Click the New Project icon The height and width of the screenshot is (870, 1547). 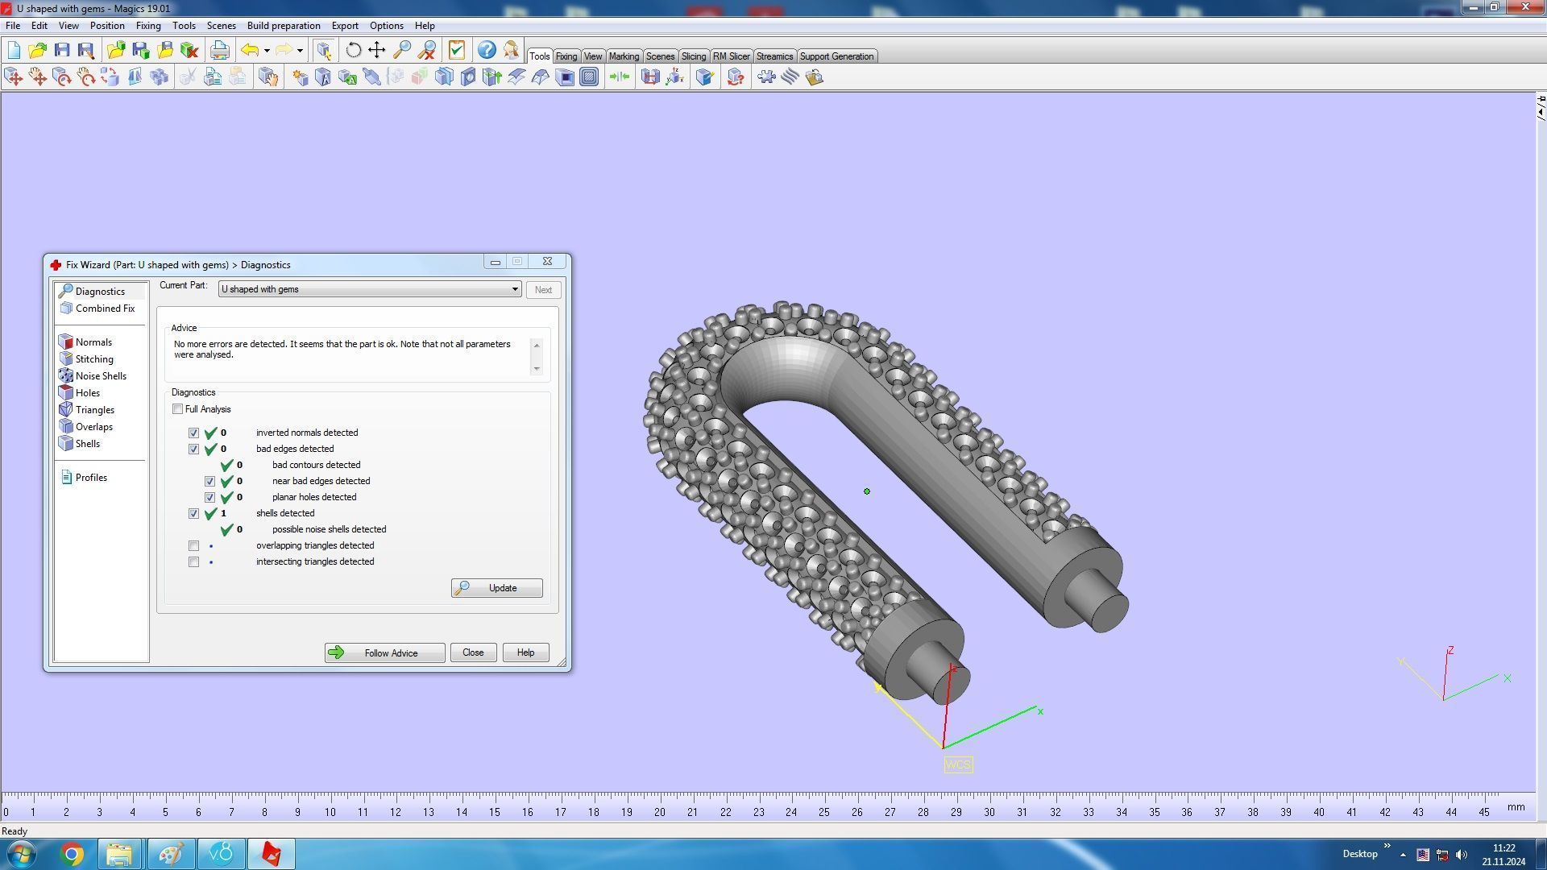click(x=14, y=50)
